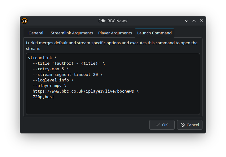
Task: Minimize the Edit 'BBC News' dialog
Action: (187, 21)
